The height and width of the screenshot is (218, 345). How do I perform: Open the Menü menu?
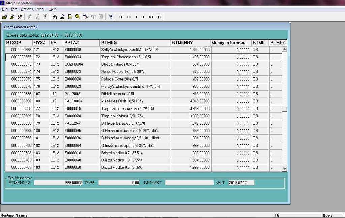[41, 9]
